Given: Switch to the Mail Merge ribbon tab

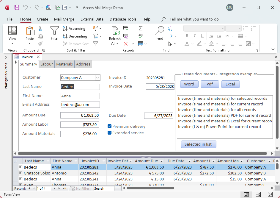Looking at the screenshot, I should tap(64, 19).
